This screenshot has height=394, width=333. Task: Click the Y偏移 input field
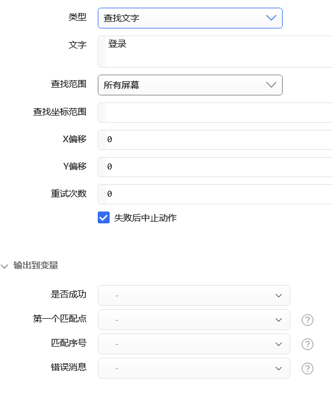215,167
